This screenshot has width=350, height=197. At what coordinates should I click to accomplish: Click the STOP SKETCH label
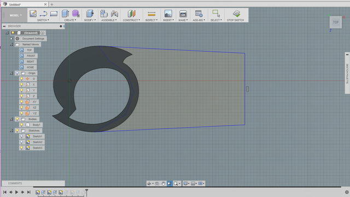pyautogui.click(x=236, y=20)
